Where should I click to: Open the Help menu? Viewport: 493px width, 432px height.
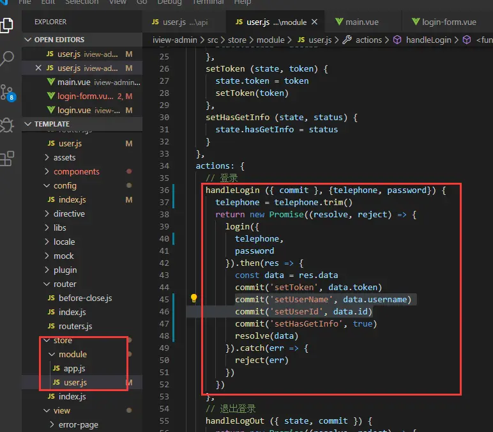click(x=243, y=2)
